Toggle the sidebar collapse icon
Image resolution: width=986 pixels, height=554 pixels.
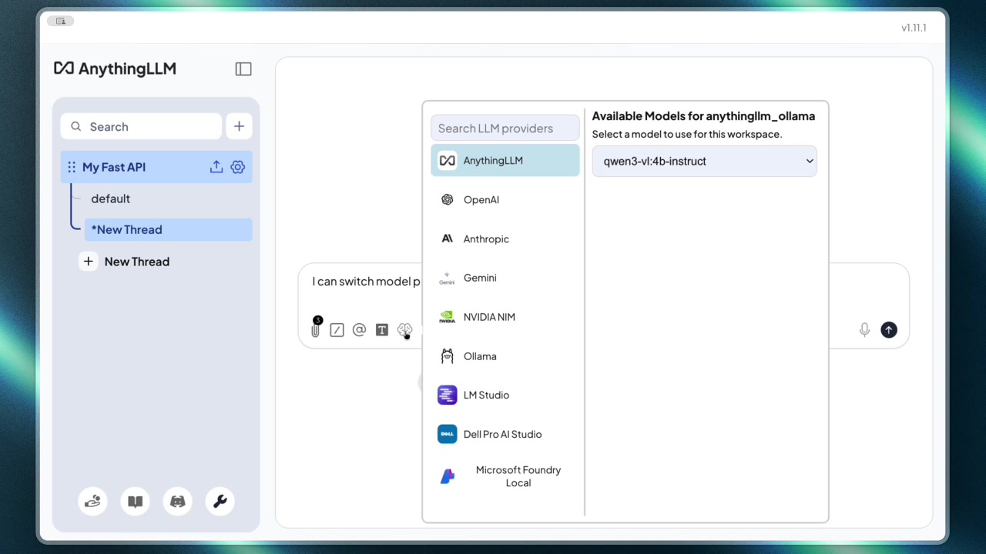pos(243,68)
